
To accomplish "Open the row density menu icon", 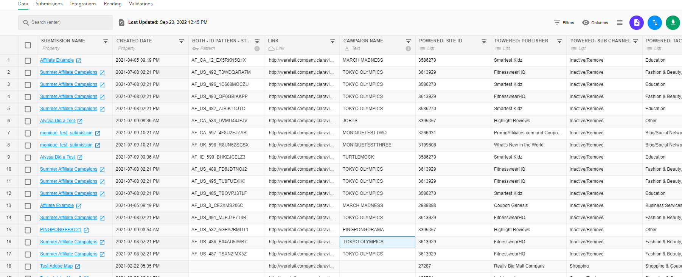I will pyautogui.click(x=620, y=23).
